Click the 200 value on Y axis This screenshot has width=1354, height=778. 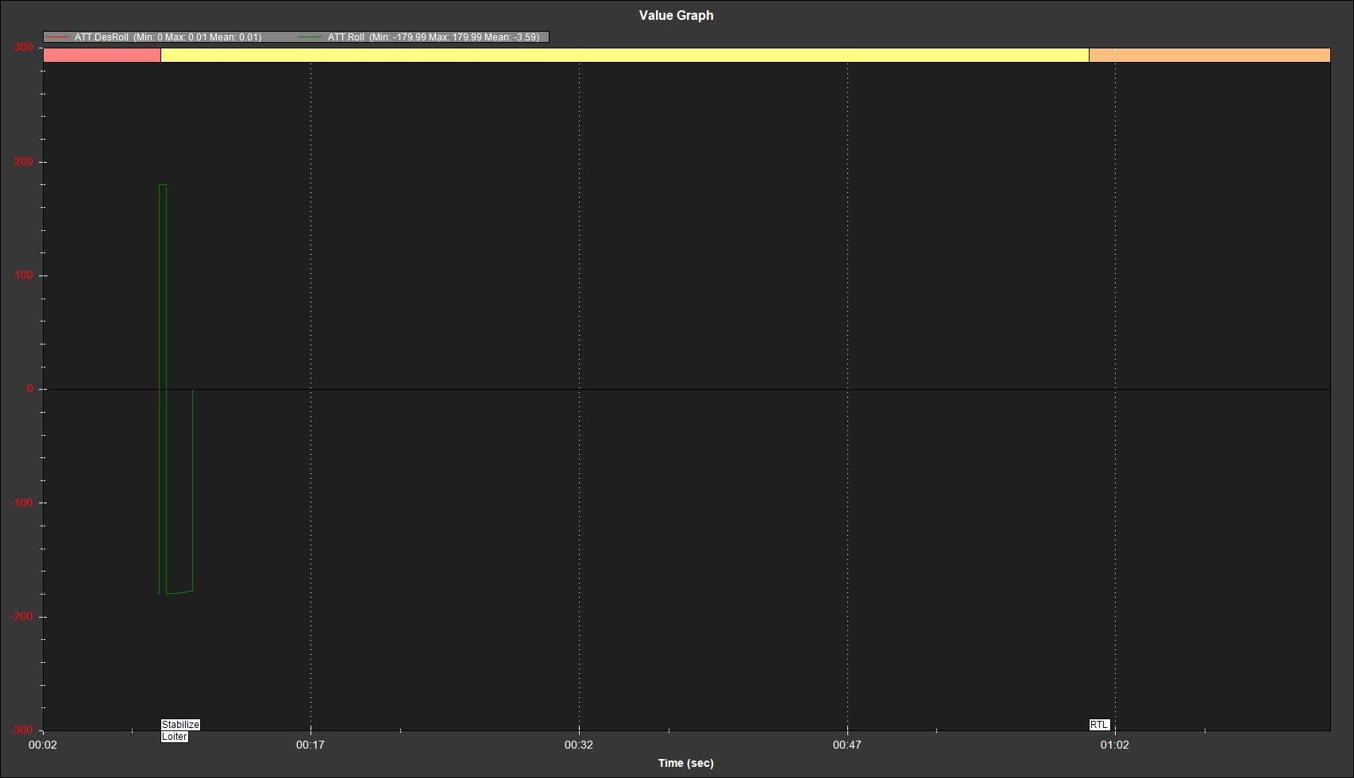point(23,161)
